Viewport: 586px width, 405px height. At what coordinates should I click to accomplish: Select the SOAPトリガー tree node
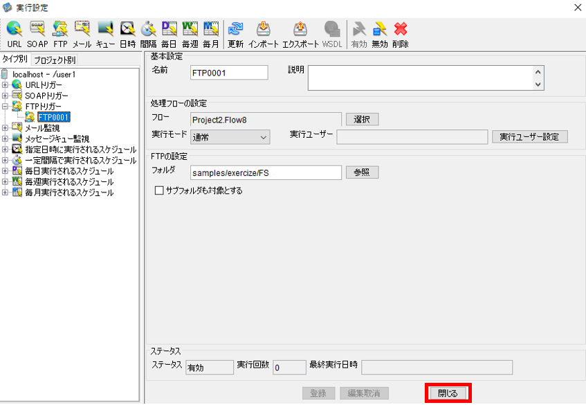[x=46, y=96]
